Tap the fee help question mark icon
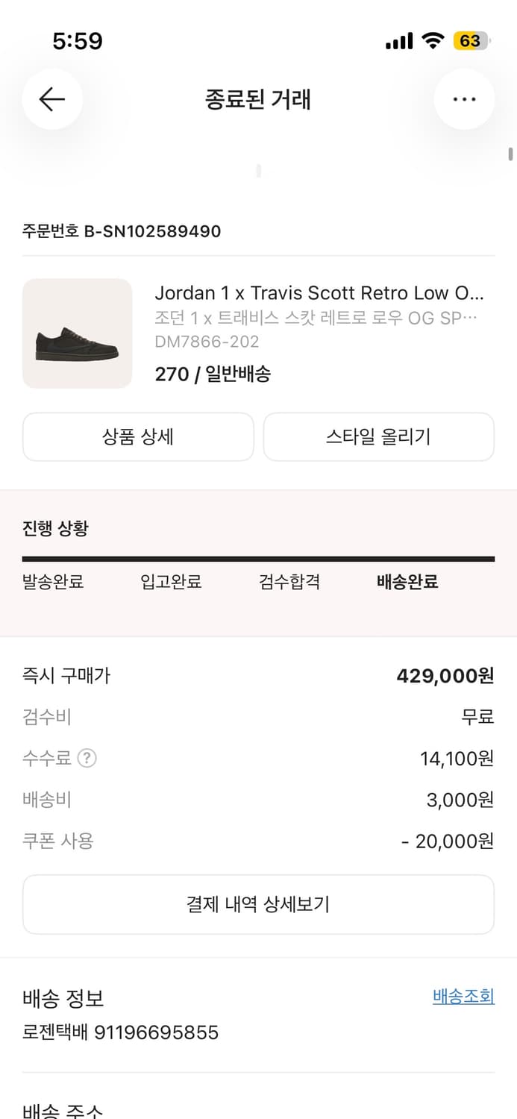517x1119 pixels. click(87, 758)
